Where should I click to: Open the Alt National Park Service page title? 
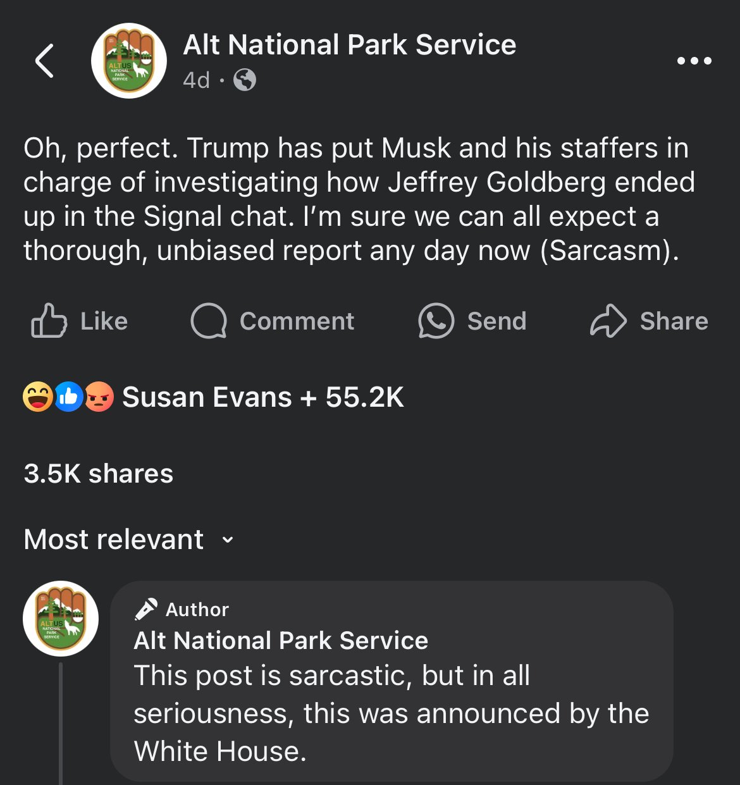tap(350, 45)
